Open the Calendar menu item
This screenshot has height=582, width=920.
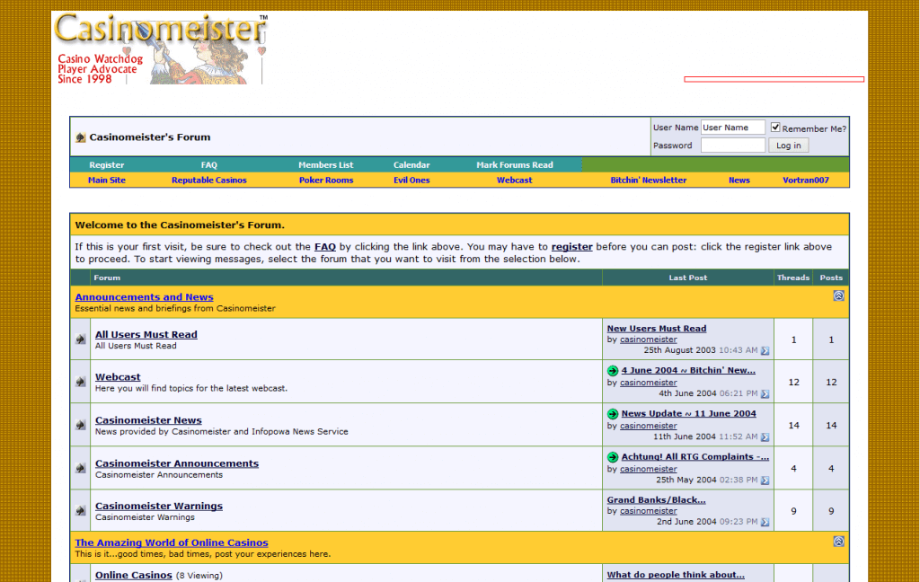[x=411, y=165]
